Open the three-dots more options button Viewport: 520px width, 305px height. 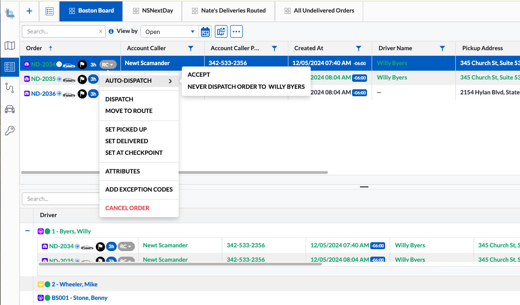[x=236, y=32]
